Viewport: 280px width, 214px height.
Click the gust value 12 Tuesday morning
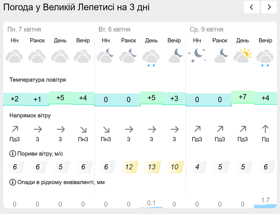[x=129, y=167]
